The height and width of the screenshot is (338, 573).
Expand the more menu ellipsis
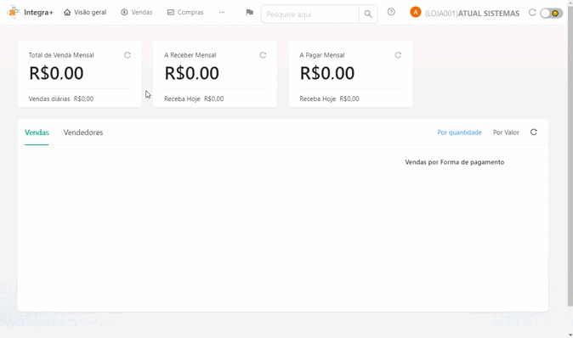coord(222,12)
